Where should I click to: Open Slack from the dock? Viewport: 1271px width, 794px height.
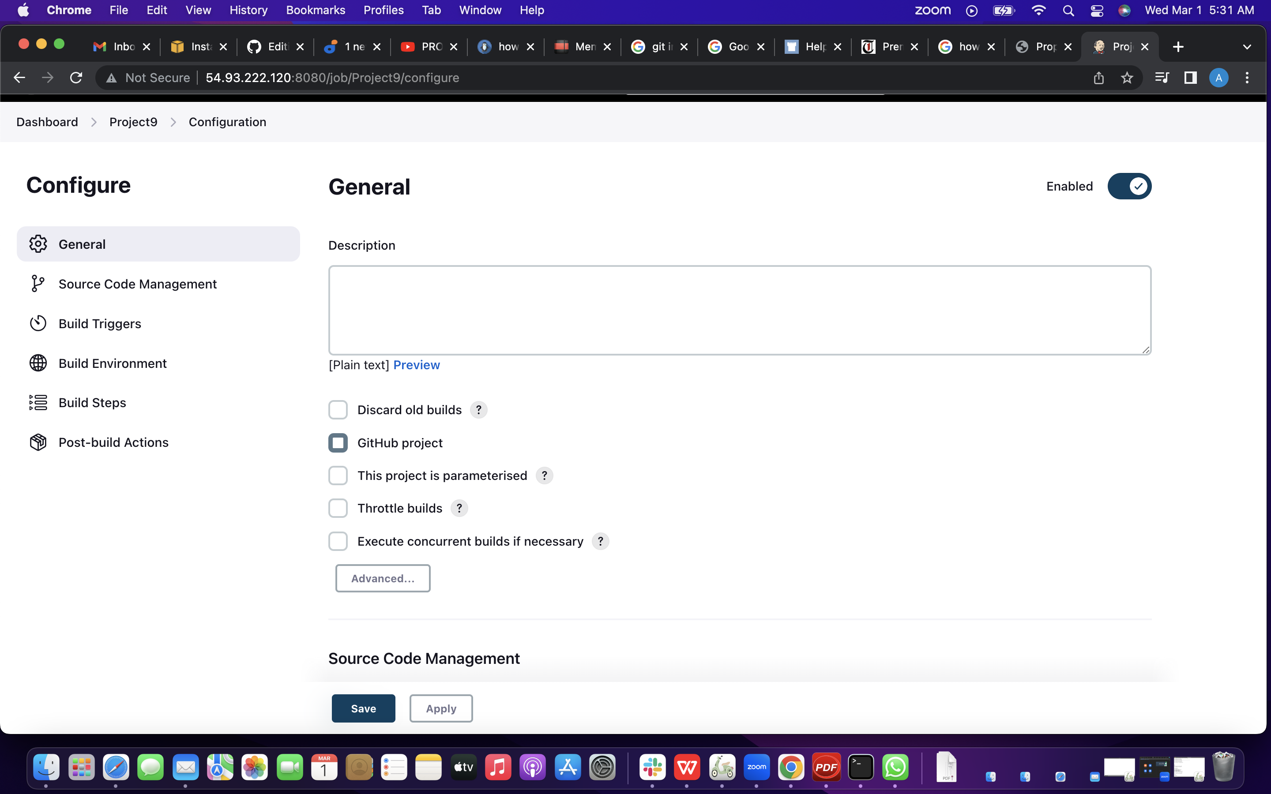(x=652, y=767)
